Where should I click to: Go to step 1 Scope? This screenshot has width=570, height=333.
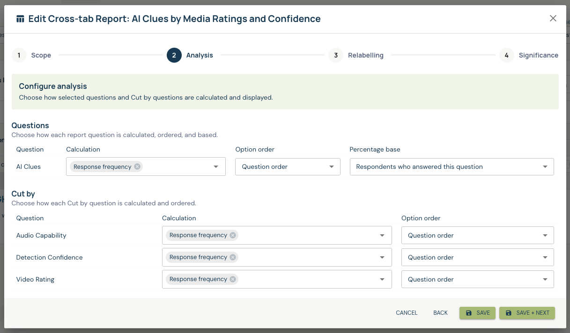click(x=31, y=55)
